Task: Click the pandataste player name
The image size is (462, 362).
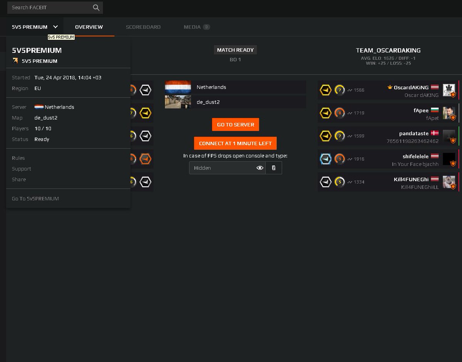Action: pyautogui.click(x=414, y=133)
